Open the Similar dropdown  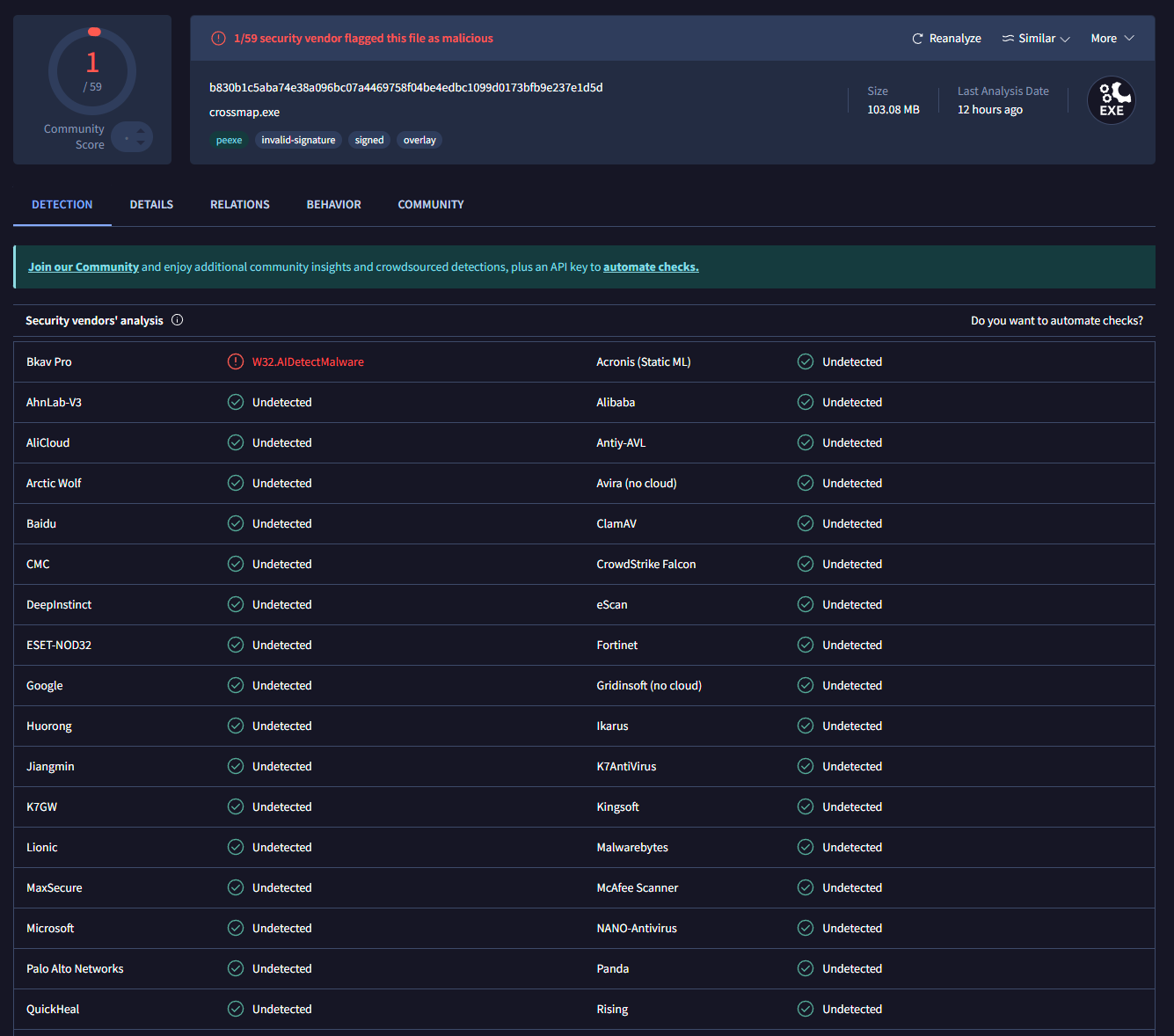click(x=1036, y=39)
